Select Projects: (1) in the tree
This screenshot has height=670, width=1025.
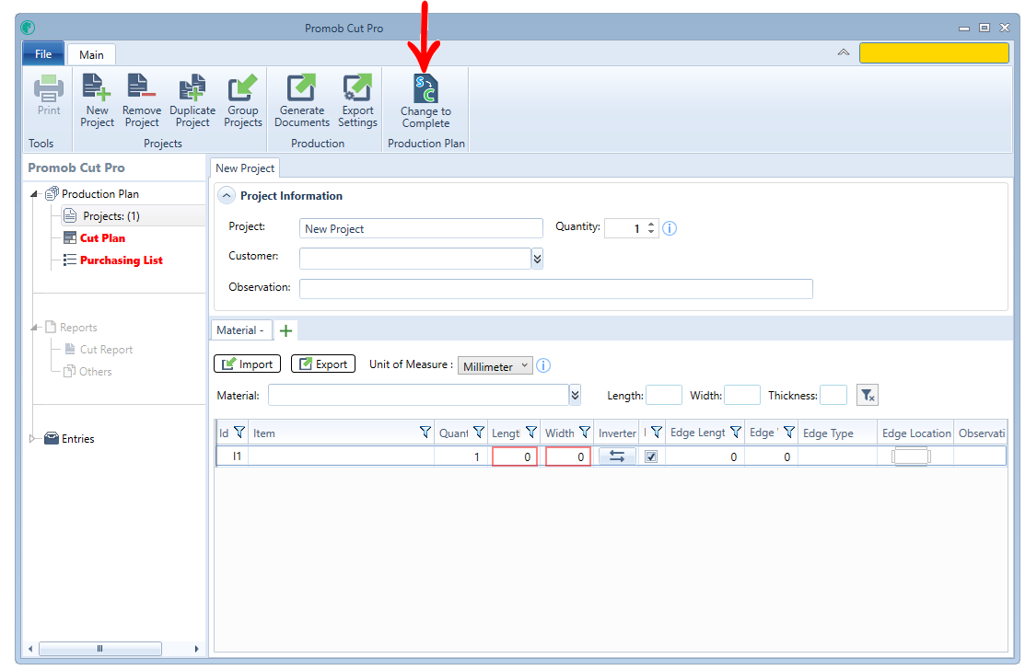click(x=111, y=216)
